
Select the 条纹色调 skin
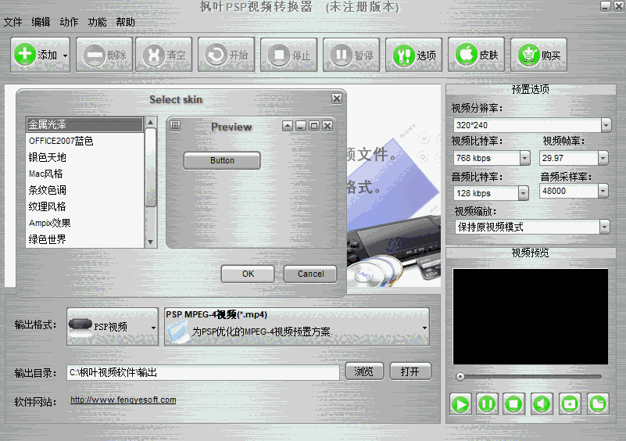pos(84,190)
